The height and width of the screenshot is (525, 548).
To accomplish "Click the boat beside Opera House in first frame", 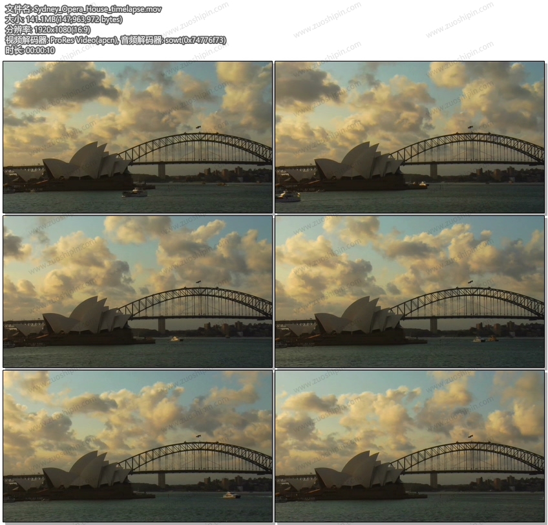I will [x=135, y=192].
